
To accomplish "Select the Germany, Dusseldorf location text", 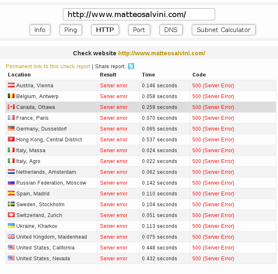I will 42,129.
